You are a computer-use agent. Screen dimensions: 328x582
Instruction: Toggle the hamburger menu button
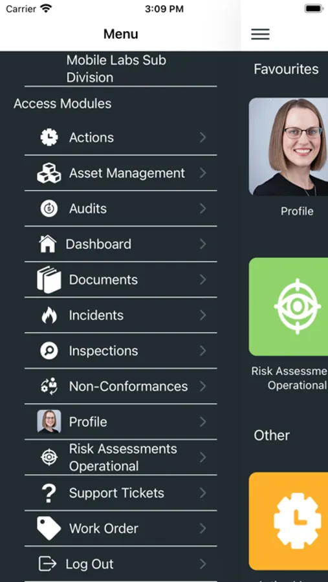pos(260,34)
